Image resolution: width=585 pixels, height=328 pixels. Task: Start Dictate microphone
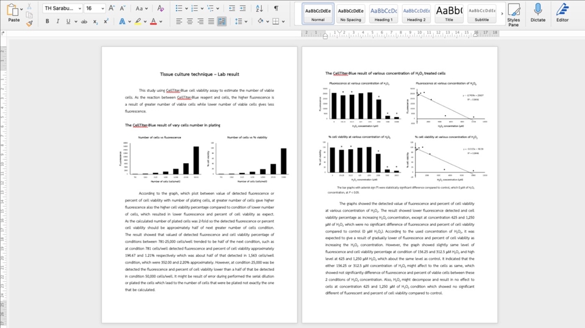[x=537, y=13]
